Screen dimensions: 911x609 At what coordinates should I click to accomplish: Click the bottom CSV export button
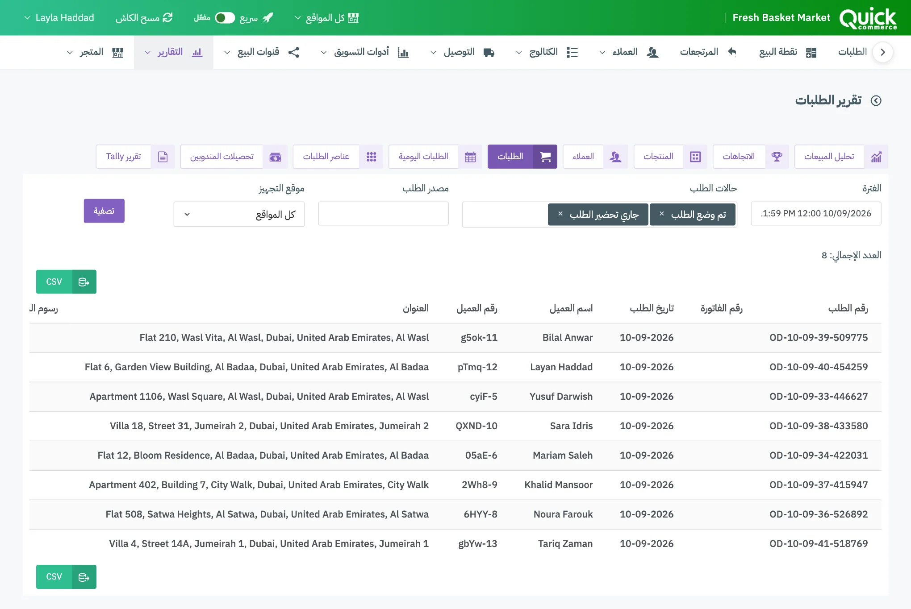66,577
